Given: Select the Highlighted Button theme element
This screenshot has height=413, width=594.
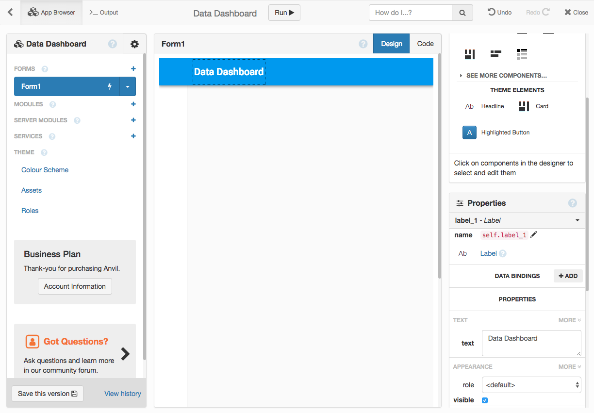Looking at the screenshot, I should 469,132.
